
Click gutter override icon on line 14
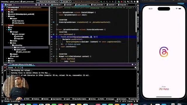(x=54, y=34)
